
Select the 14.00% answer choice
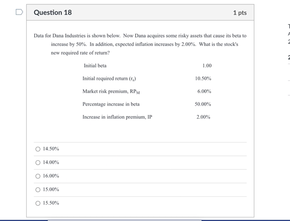click(x=38, y=162)
